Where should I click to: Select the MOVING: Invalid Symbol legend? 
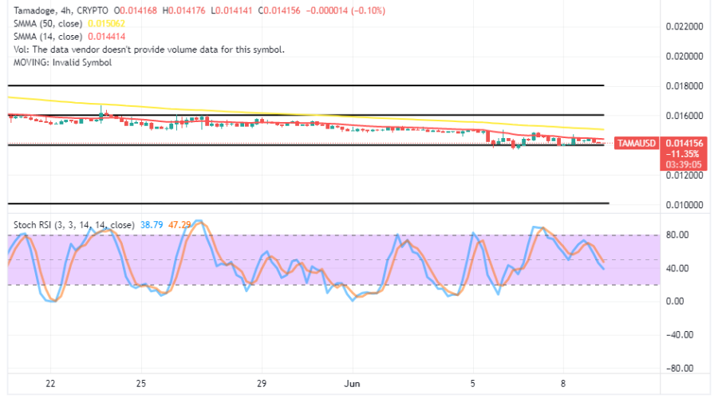click(x=62, y=62)
